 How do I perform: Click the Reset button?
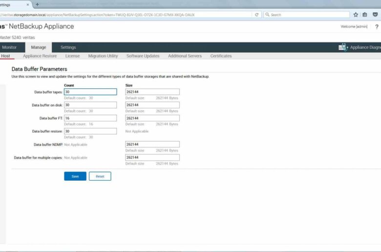100,176
